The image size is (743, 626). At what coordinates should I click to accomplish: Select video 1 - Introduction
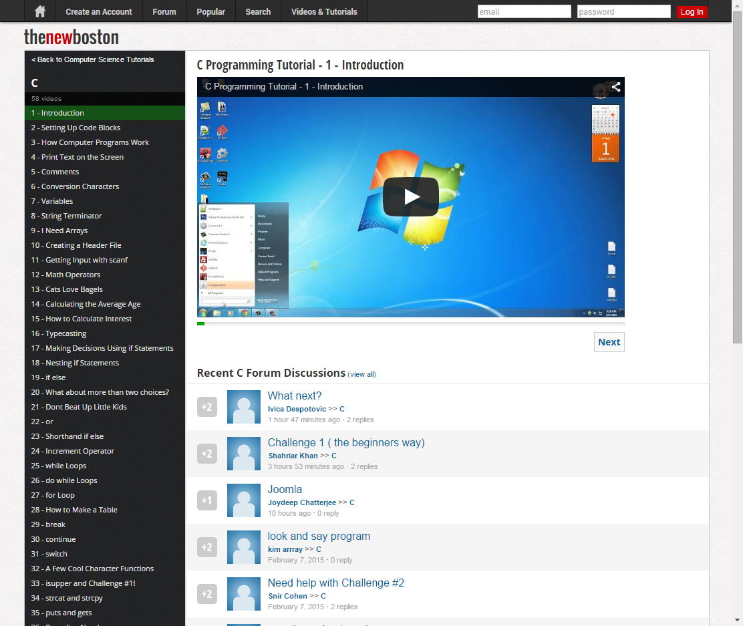105,113
